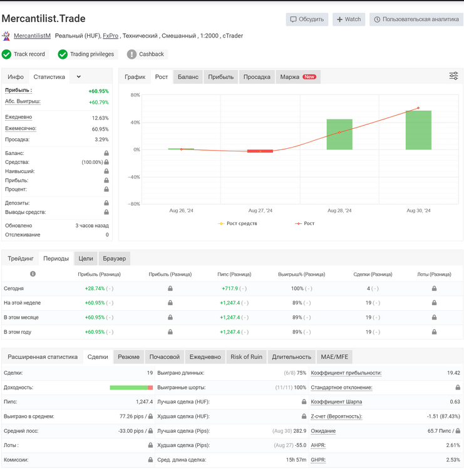This screenshot has width=464, height=469.
Task: Click lock icon next to Наивысший
Action: click(x=106, y=171)
